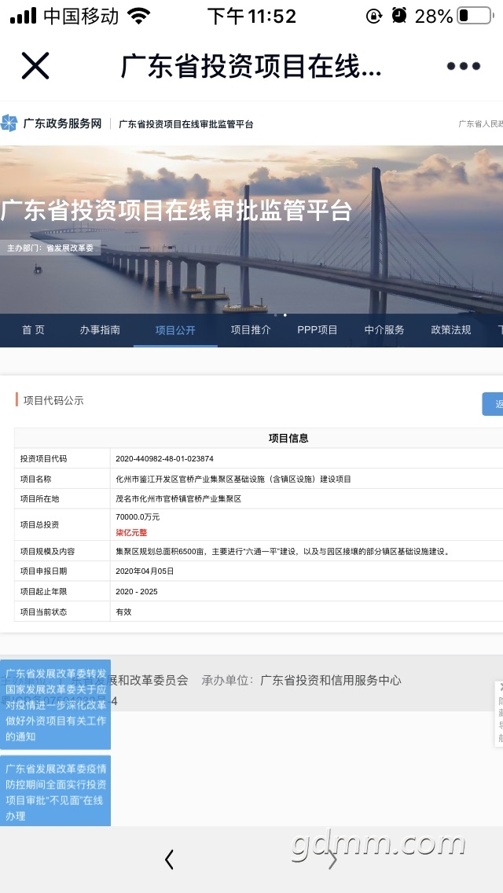Click location 茂名市化州市官桥镇官桥产业集聚区
This screenshot has height=893, width=503.
pyautogui.click(x=178, y=499)
